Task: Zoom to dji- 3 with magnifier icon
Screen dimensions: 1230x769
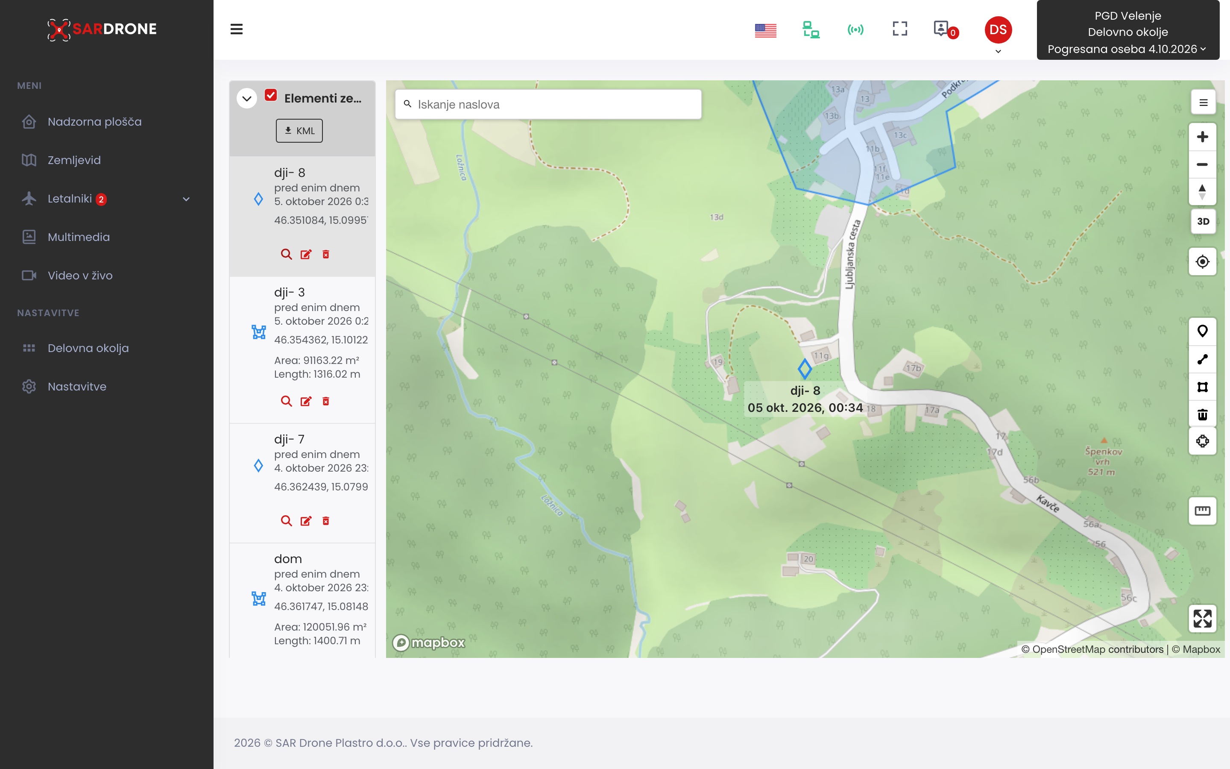Action: pyautogui.click(x=286, y=401)
